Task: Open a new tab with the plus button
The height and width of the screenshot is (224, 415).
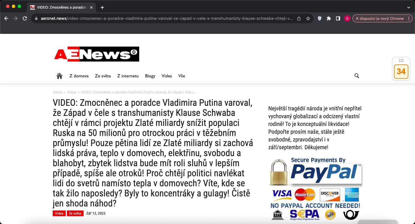Action: [x=102, y=7]
